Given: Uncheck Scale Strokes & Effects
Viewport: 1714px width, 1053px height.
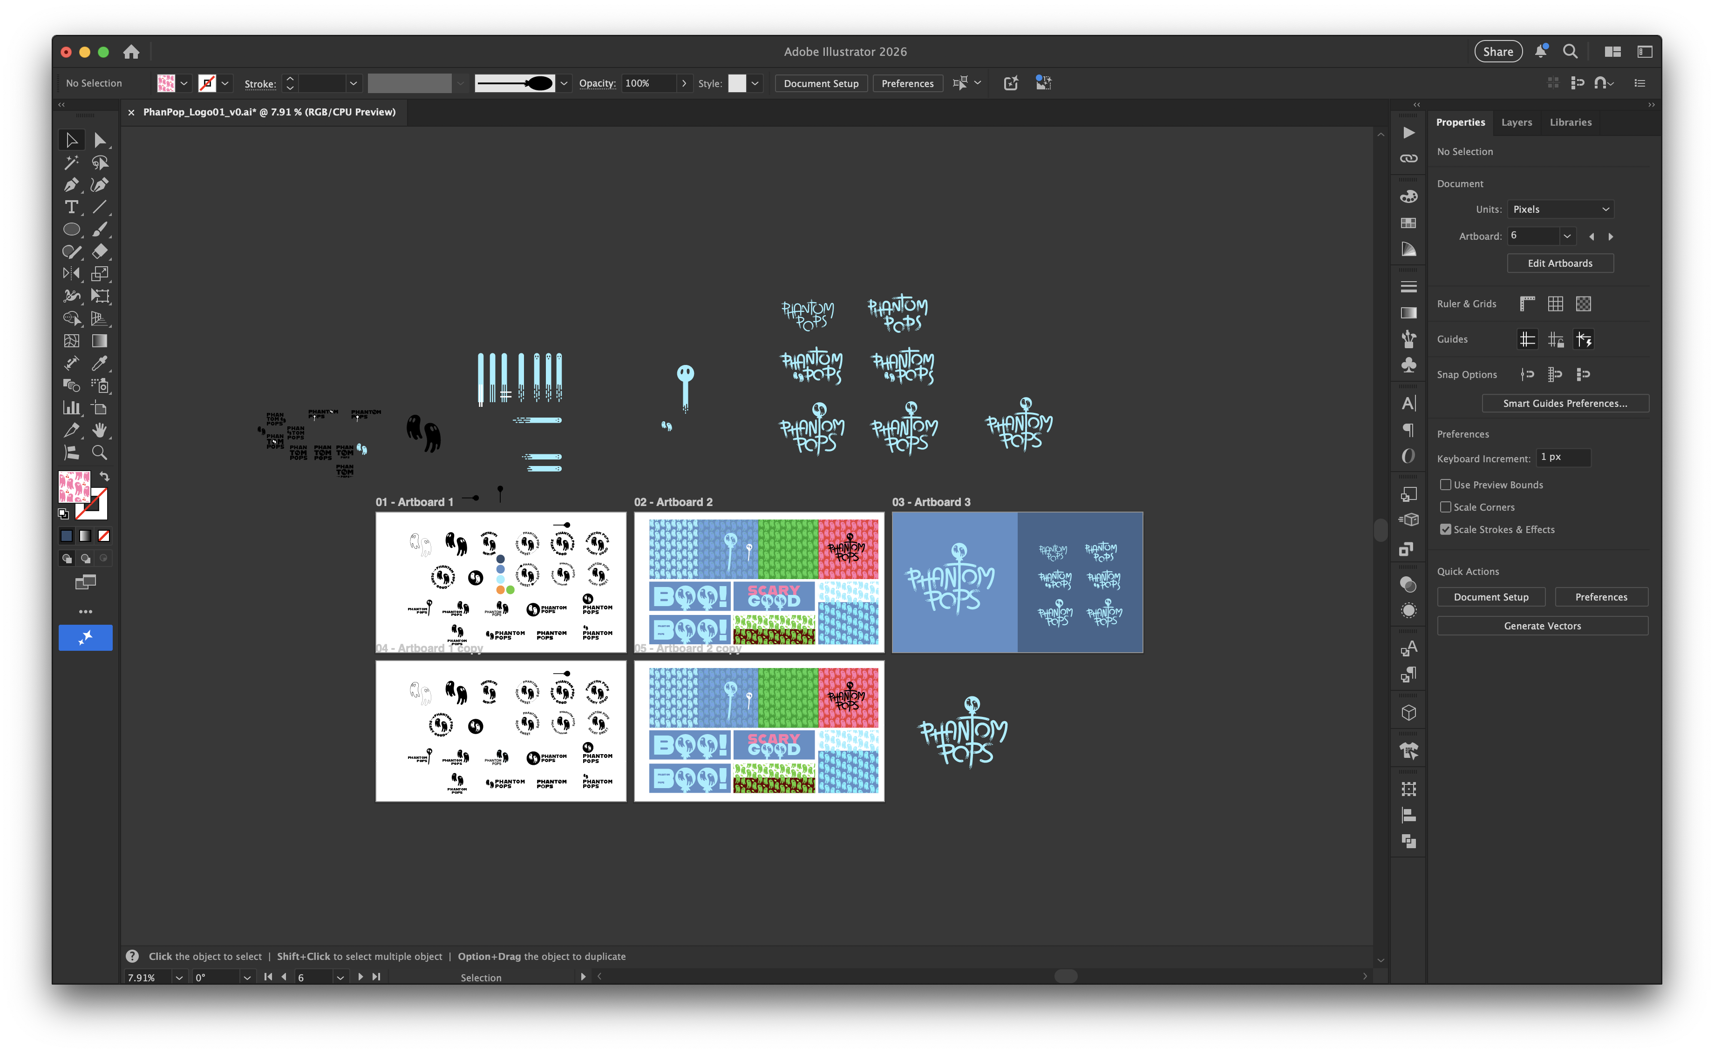Looking at the screenshot, I should pyautogui.click(x=1446, y=529).
